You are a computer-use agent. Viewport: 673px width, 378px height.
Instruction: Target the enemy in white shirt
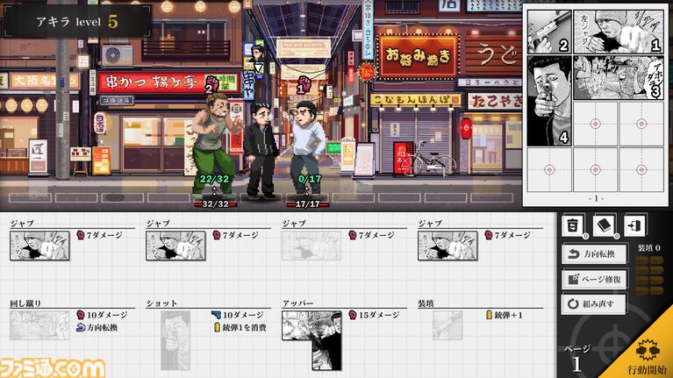[305, 140]
